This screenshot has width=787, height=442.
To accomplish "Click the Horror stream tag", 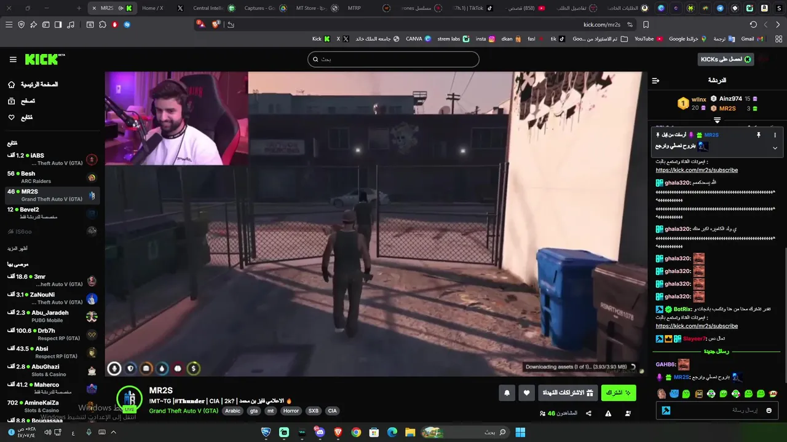I will pyautogui.click(x=291, y=411).
